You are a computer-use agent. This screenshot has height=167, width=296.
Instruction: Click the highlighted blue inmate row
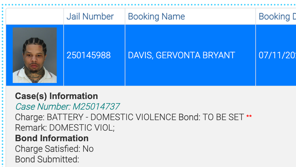[151, 55]
